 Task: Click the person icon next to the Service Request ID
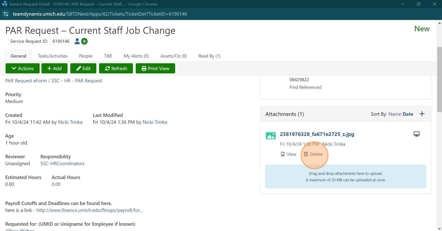click(x=77, y=41)
